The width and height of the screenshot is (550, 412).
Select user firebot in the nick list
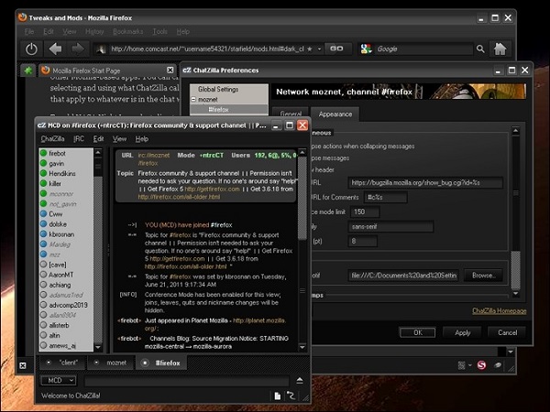pos(57,153)
